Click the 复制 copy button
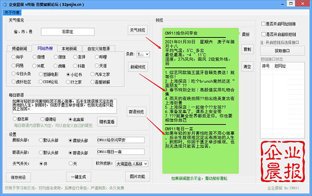This screenshot has width=312, height=196. click(248, 49)
